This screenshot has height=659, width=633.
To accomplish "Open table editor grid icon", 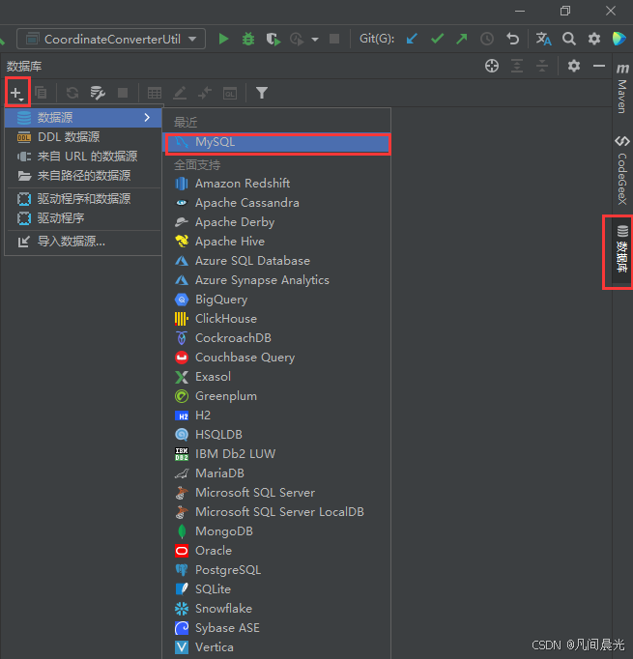I will coord(155,93).
